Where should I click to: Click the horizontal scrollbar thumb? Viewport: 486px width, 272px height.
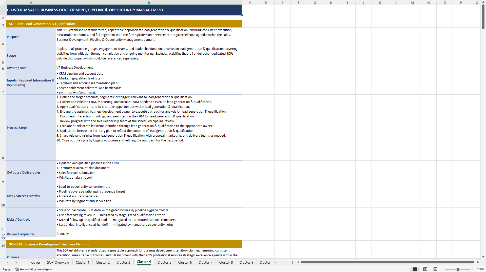point(387,262)
